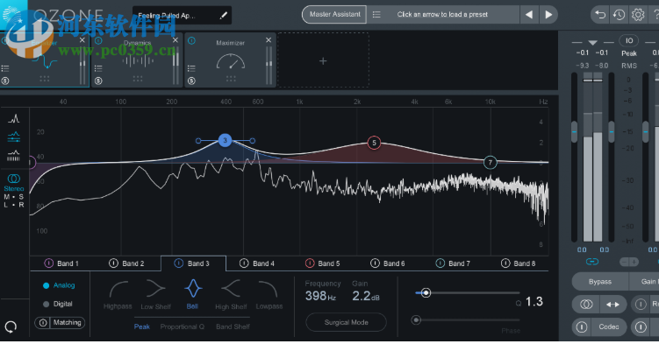Solo the Dynamics module
659x344 pixels.
click(x=98, y=81)
